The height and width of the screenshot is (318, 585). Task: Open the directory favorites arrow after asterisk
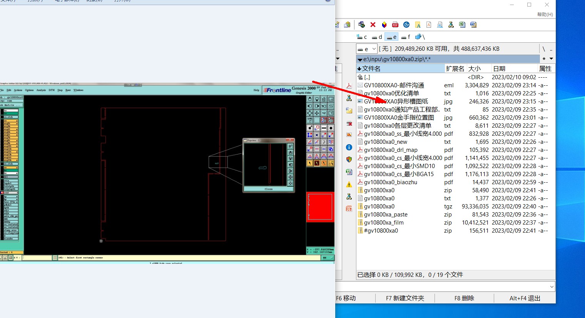click(x=551, y=59)
